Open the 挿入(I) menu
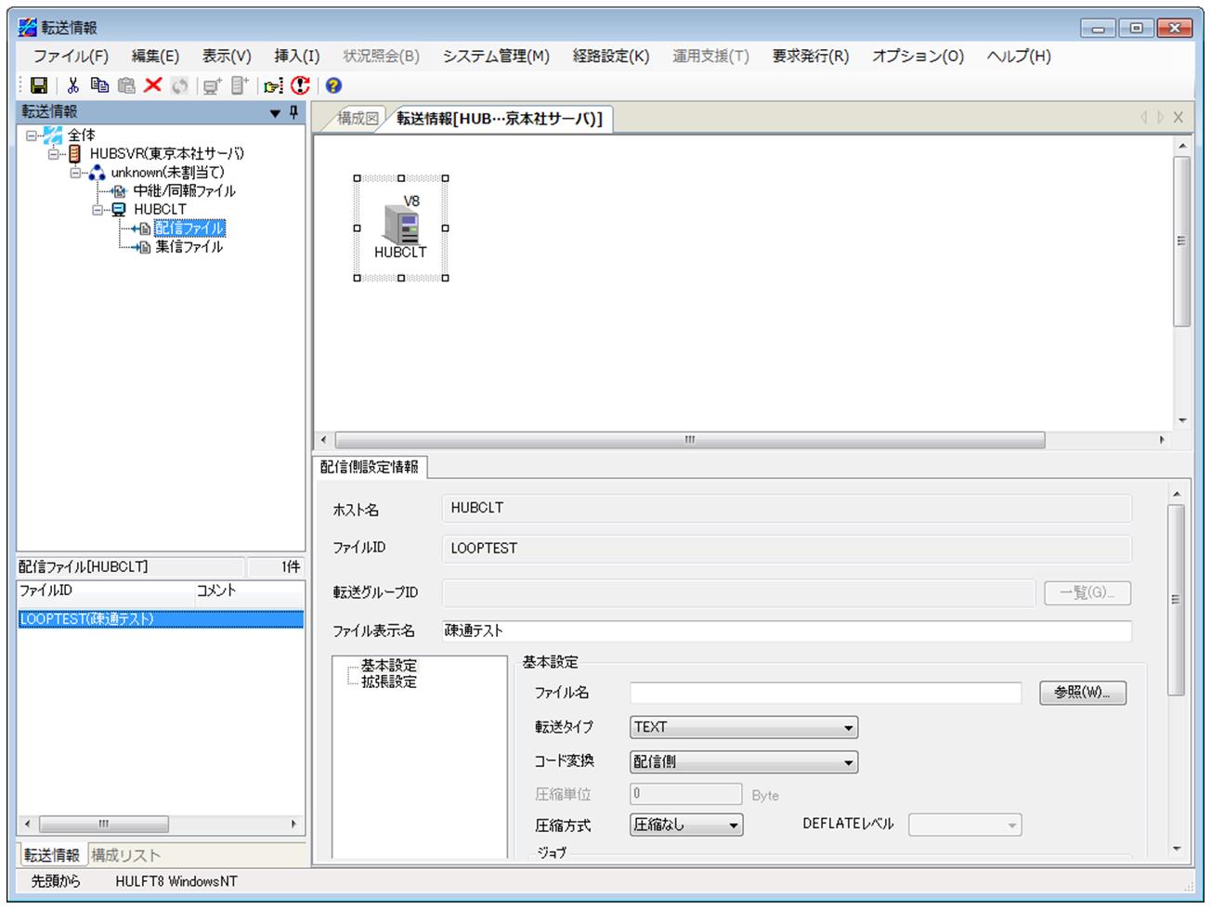 point(297,56)
